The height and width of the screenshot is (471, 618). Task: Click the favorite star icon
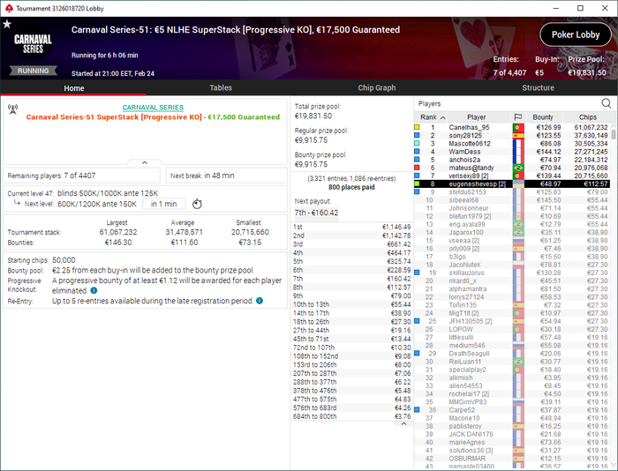[7, 25]
